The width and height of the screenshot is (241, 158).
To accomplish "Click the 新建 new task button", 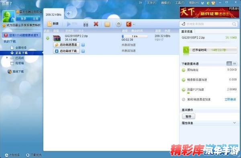I will pyautogui.click(x=53, y=24).
